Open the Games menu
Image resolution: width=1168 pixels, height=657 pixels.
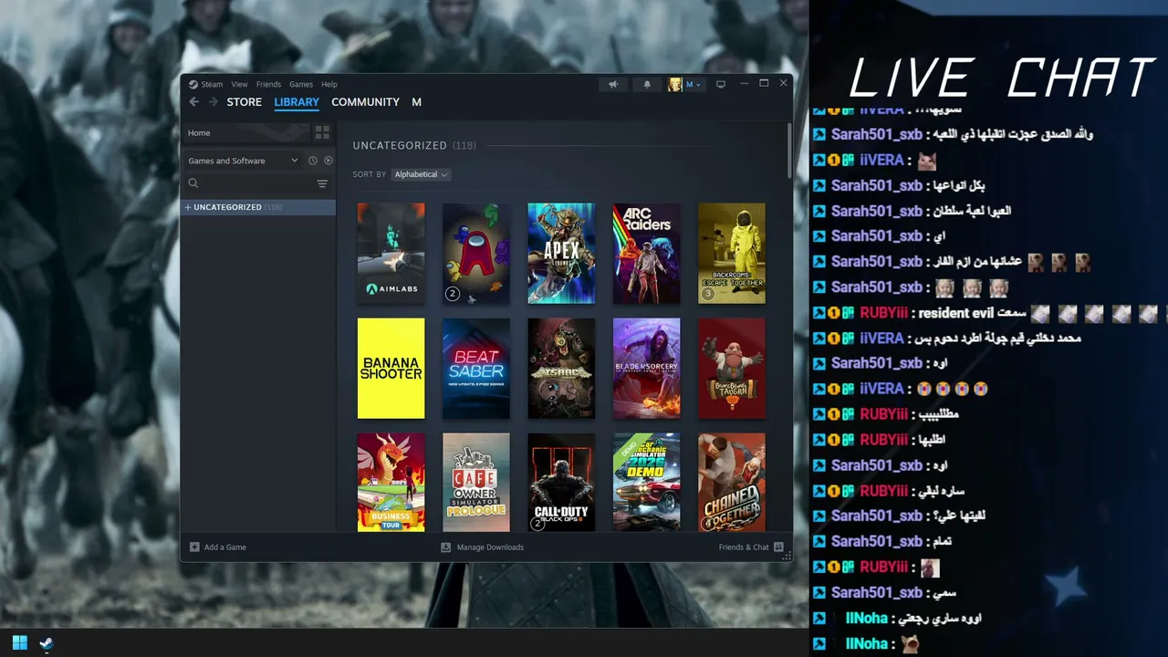click(301, 84)
